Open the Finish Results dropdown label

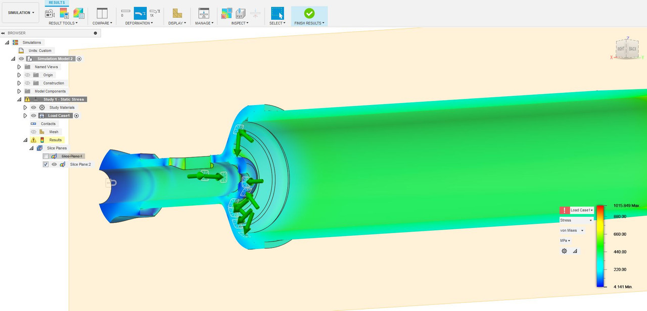coord(309,23)
